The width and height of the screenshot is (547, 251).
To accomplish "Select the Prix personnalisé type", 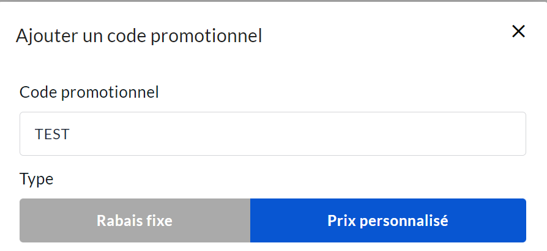I will tap(388, 220).
